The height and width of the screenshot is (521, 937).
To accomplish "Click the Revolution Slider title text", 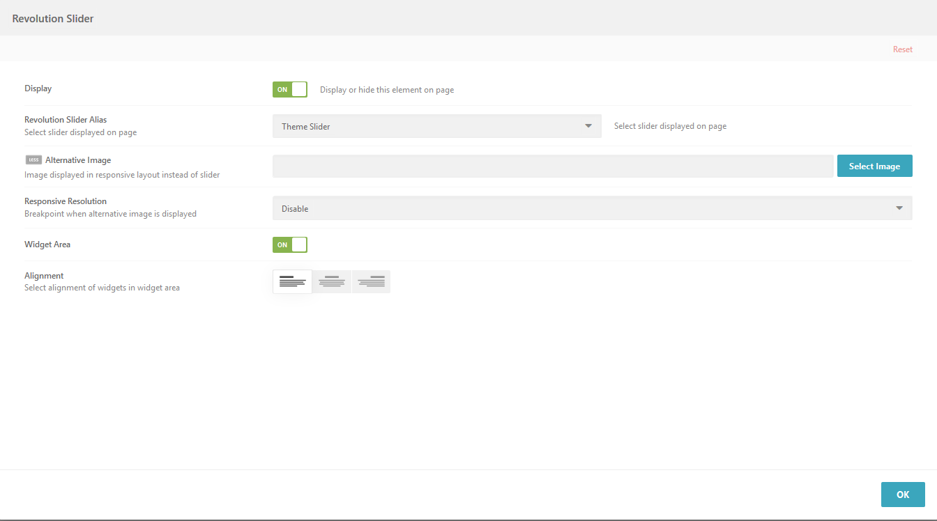I will pos(53,19).
